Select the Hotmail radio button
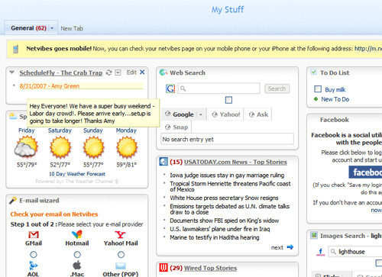This screenshot has height=277, width=382. [x=77, y=254]
